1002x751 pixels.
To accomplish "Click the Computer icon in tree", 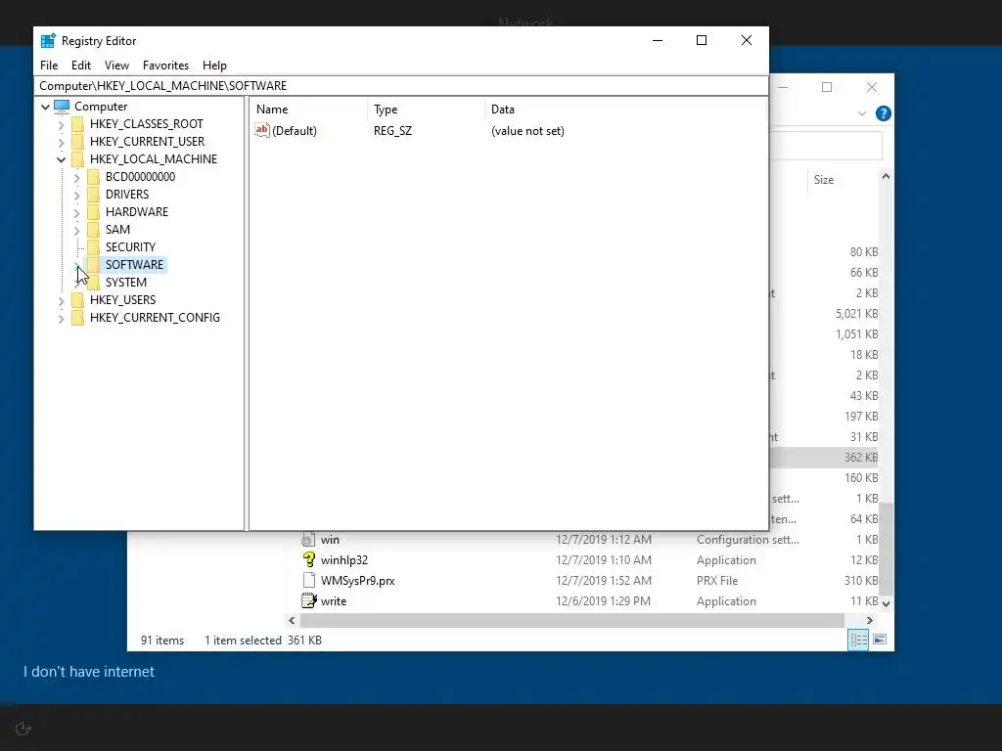I will [62, 106].
